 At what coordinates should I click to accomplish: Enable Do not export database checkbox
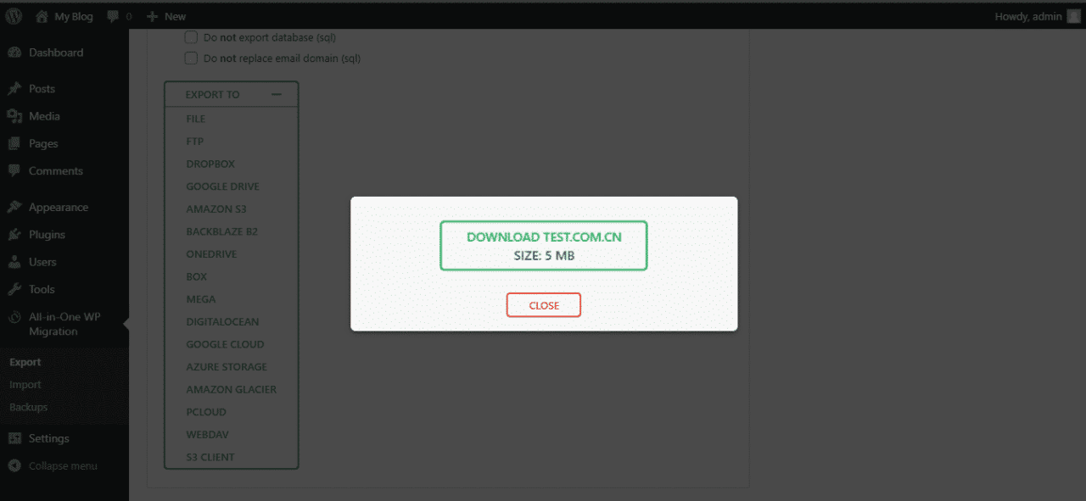coord(191,37)
